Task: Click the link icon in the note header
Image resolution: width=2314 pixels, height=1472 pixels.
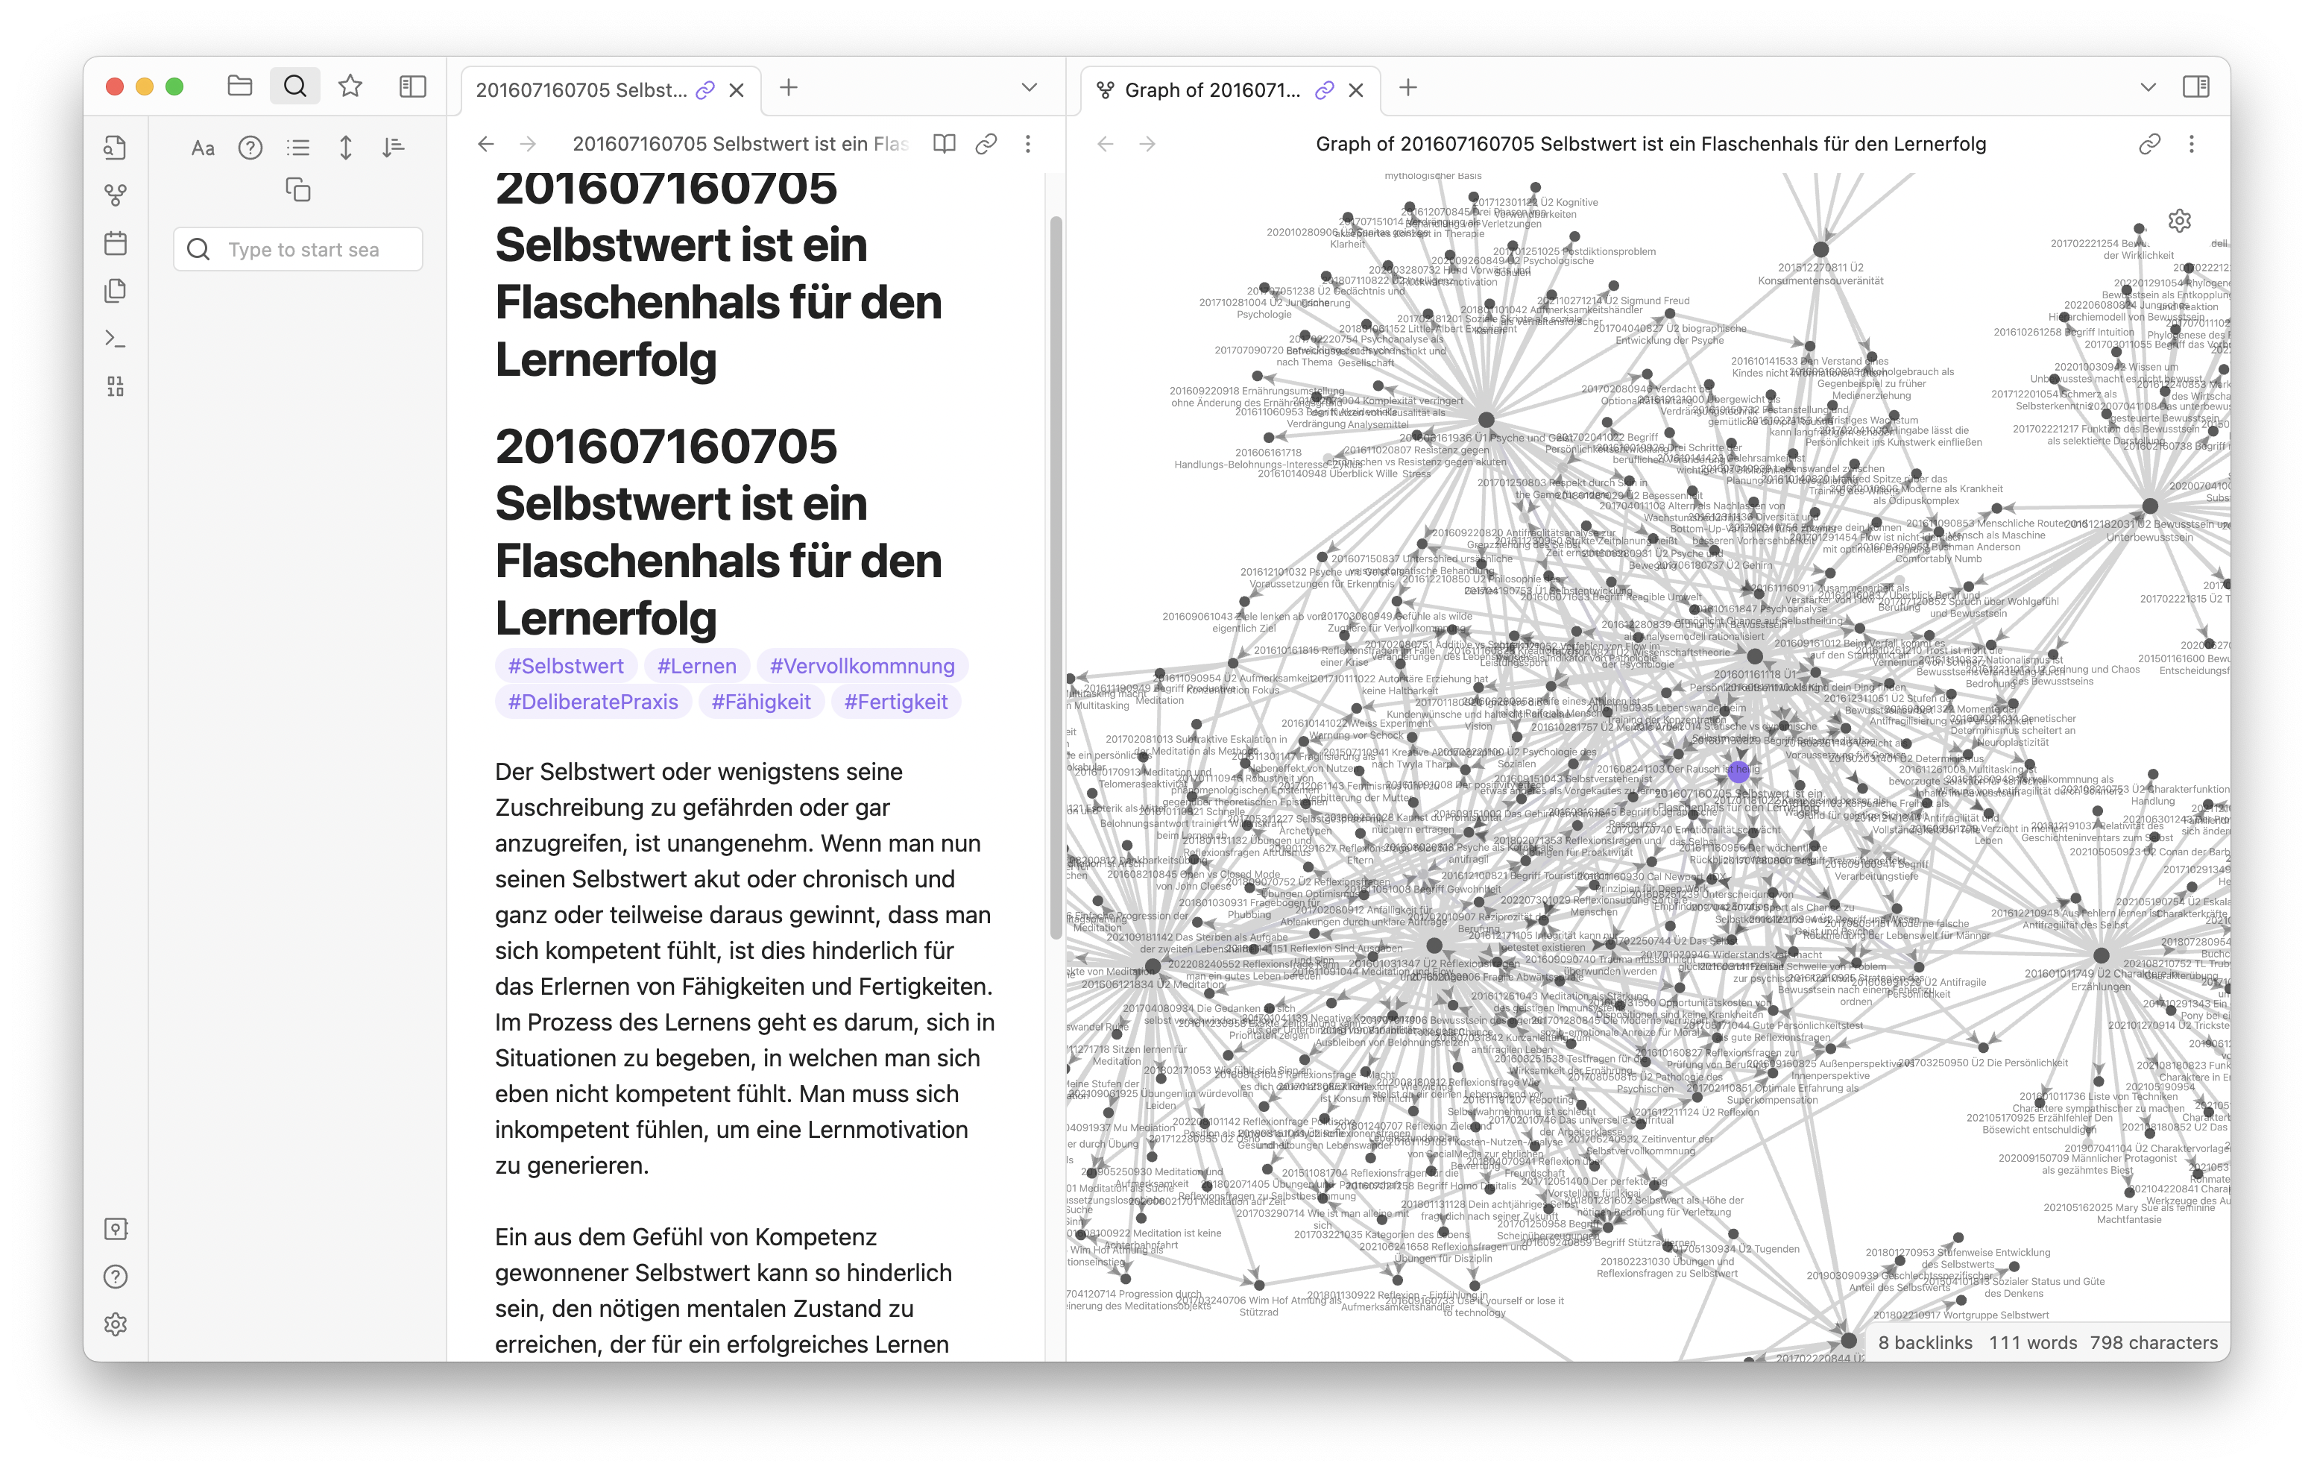Action: [986, 144]
